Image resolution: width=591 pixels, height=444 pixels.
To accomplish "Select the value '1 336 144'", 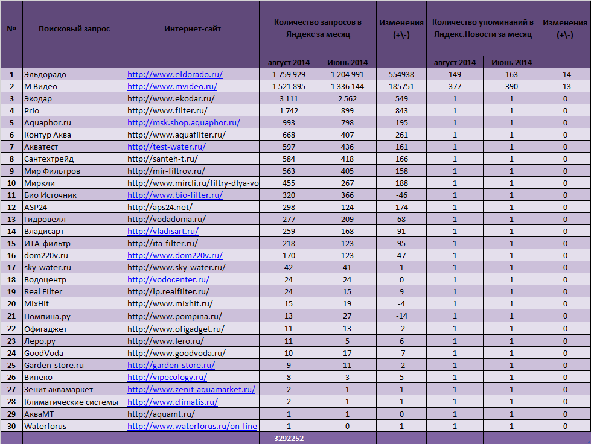I will point(347,86).
